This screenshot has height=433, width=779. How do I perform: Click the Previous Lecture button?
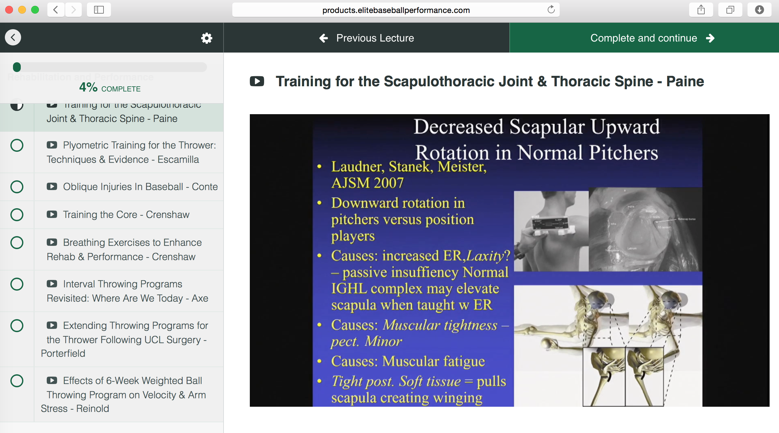click(x=367, y=38)
